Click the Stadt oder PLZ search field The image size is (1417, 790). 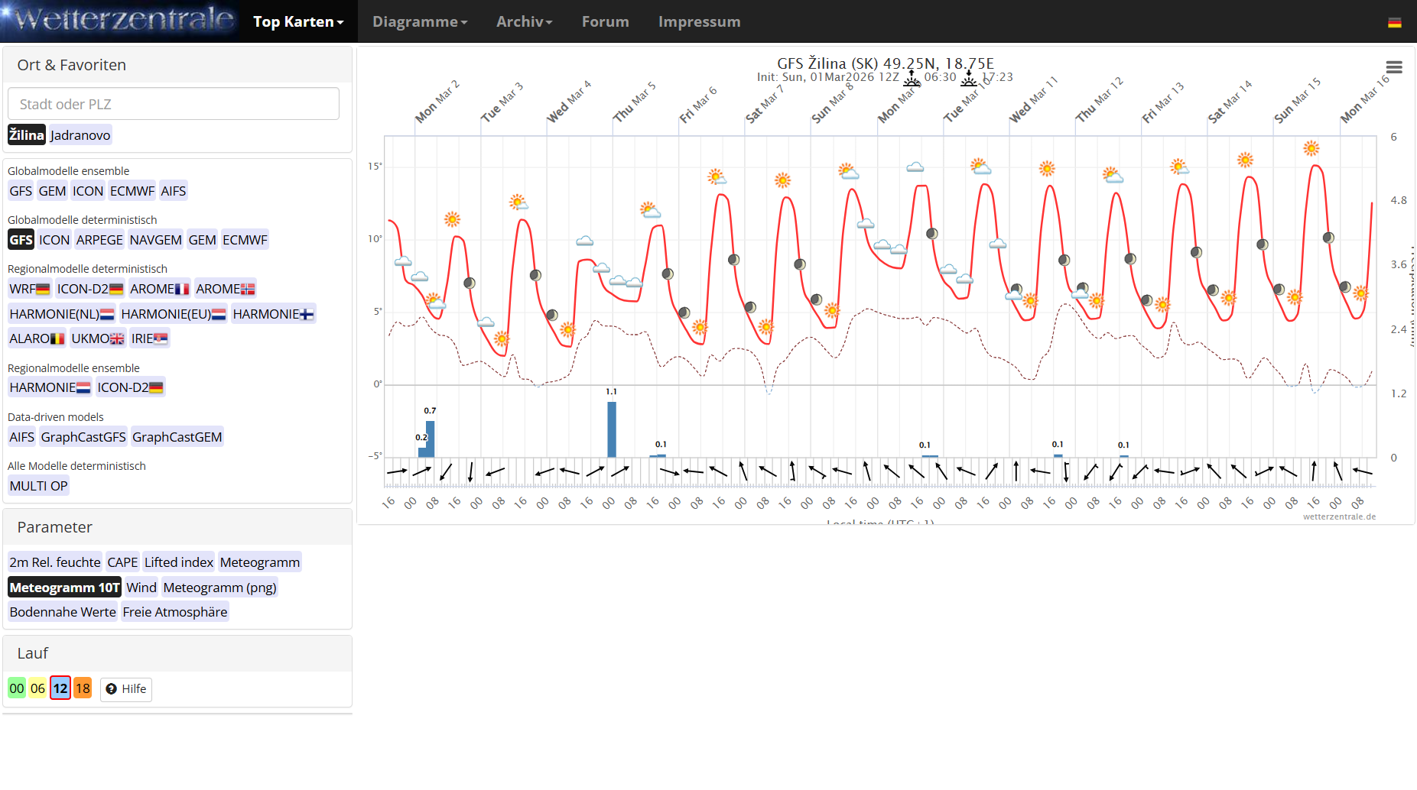(174, 104)
